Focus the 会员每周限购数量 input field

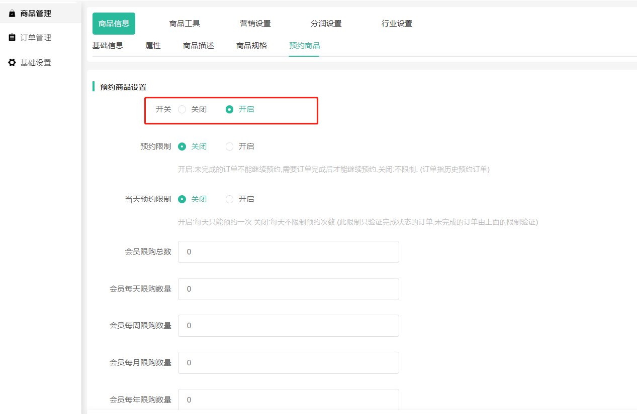(x=289, y=326)
